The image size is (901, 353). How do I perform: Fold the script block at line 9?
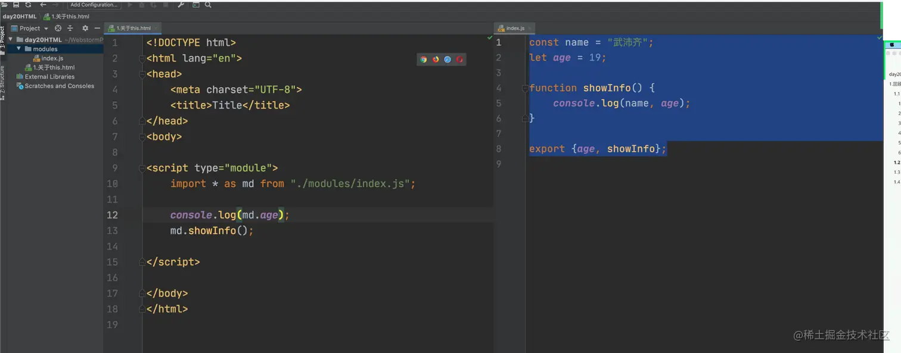(142, 168)
